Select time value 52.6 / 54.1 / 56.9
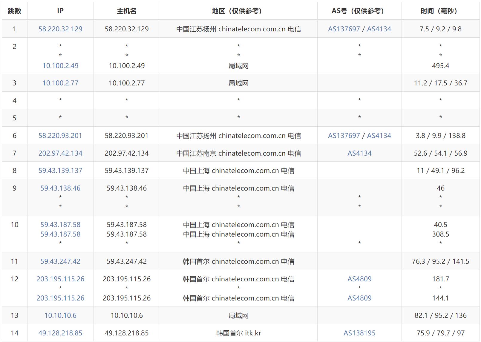Screen dimensions: 481x342 click(x=440, y=153)
